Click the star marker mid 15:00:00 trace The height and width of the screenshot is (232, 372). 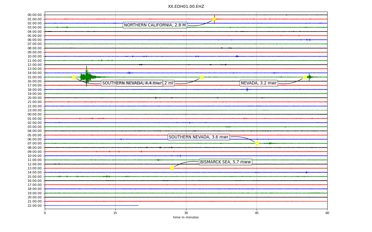[202, 77]
